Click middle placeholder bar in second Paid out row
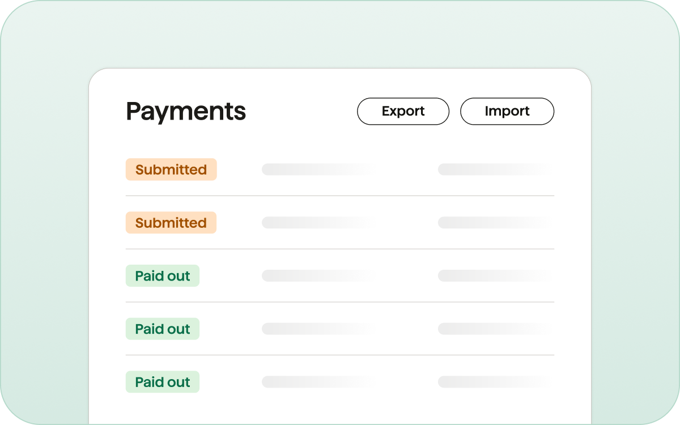680x425 pixels. (312, 329)
